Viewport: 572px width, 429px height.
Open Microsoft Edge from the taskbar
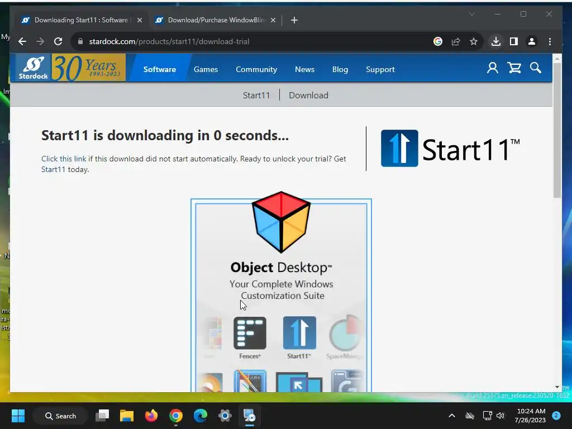(x=201, y=416)
